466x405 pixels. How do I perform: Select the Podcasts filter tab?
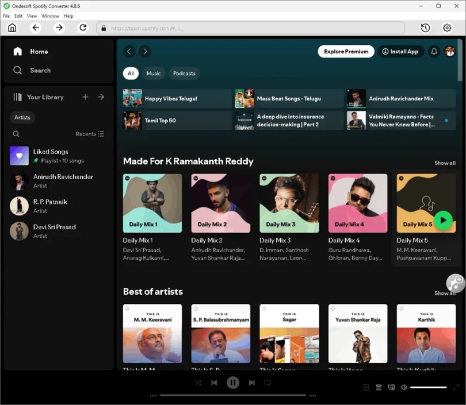pyautogui.click(x=184, y=74)
